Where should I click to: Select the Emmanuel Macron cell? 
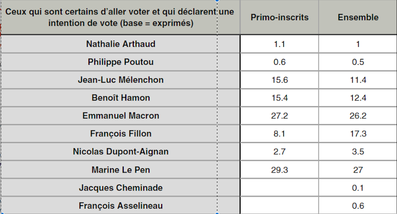pos(121,116)
